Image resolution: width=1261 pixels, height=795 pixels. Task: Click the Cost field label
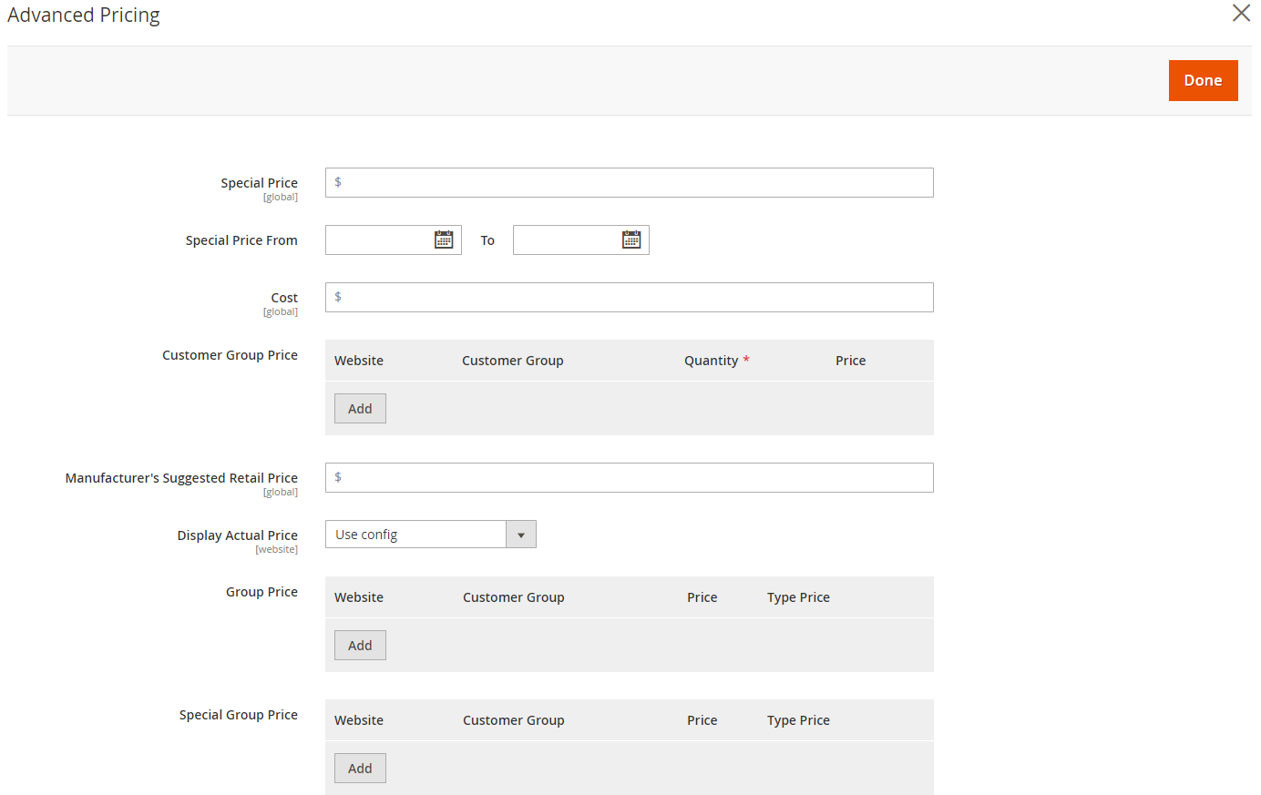coord(284,298)
